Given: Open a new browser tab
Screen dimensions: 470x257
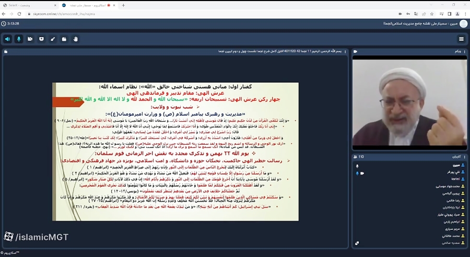Looking at the screenshot, I should pyautogui.click(x=123, y=5).
